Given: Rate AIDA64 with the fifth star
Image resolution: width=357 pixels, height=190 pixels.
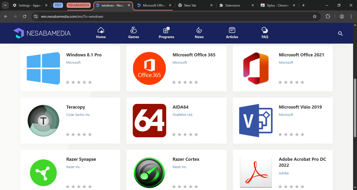Looking at the screenshot, I should 196,134.
